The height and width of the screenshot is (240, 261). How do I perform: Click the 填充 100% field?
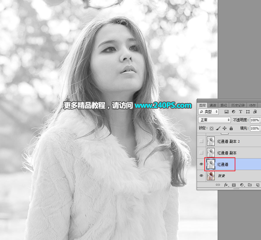tap(255, 128)
